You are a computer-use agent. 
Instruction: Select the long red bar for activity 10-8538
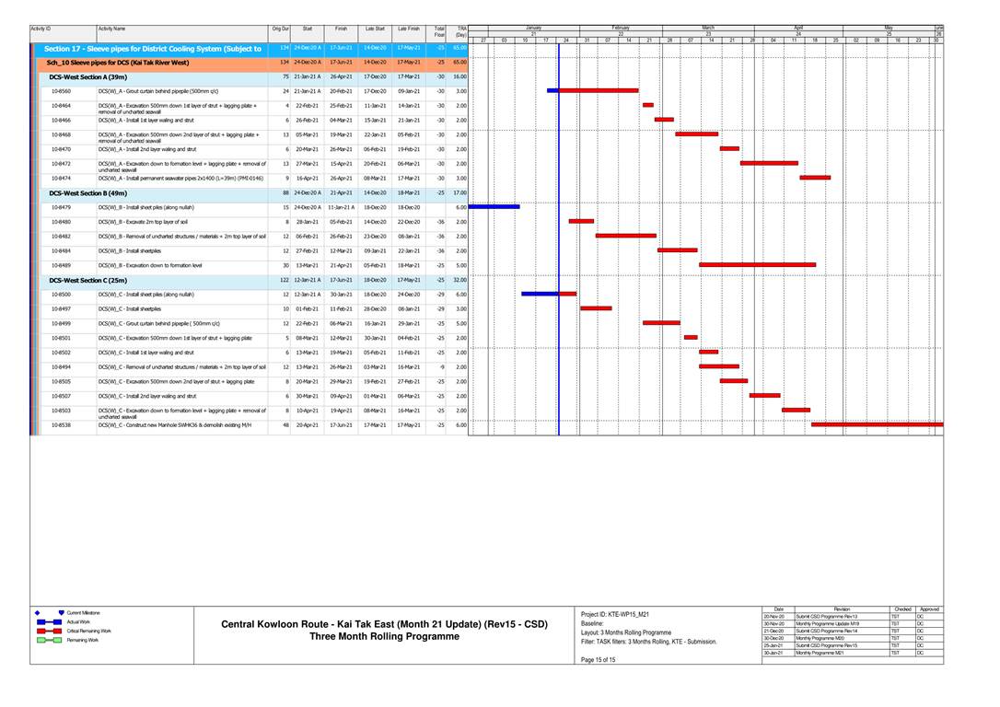pyautogui.click(x=876, y=424)
